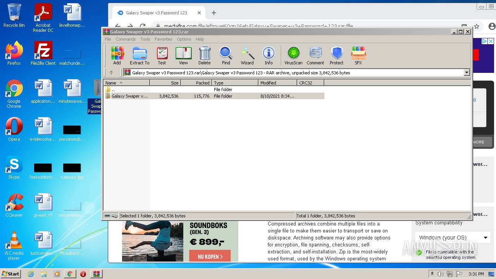Open the Firefox desktop shortcut

click(14, 53)
